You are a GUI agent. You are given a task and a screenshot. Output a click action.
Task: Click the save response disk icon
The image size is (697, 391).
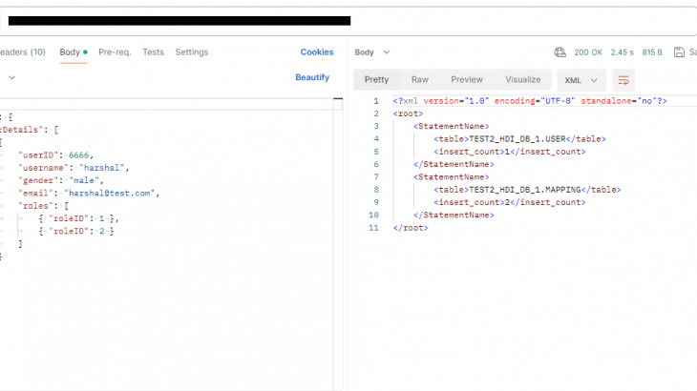coord(679,52)
